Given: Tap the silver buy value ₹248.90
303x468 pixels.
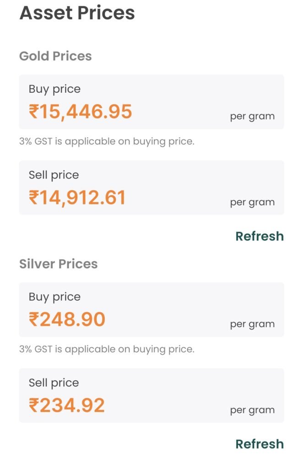Looking at the screenshot, I should point(67,319).
